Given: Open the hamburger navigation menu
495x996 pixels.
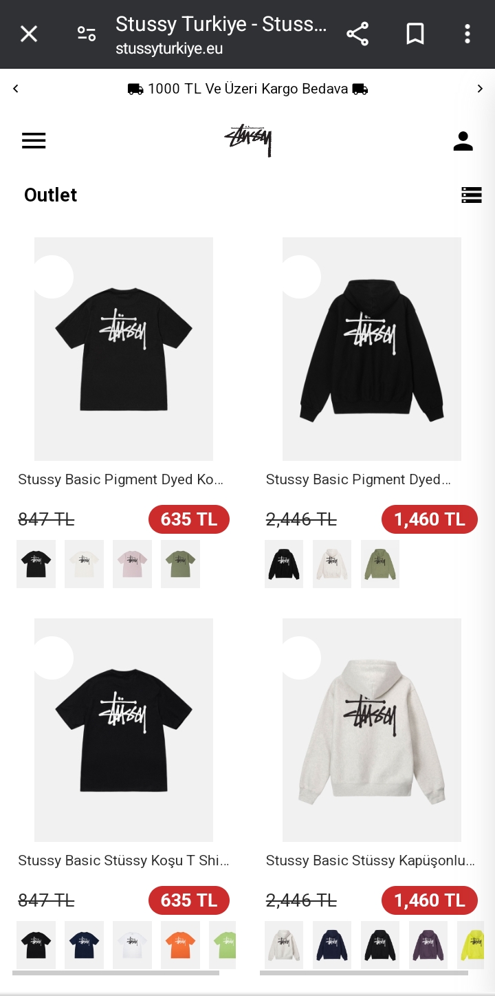Looking at the screenshot, I should pos(34,141).
